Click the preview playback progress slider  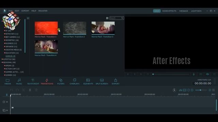pos(171,74)
